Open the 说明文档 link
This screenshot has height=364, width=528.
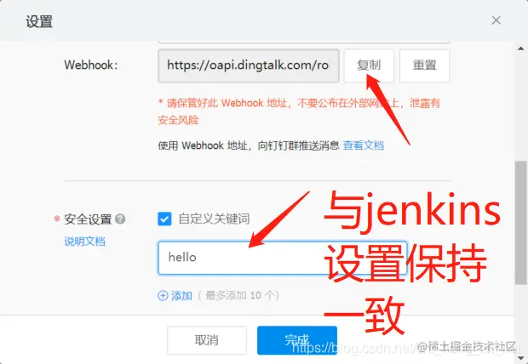click(x=85, y=242)
